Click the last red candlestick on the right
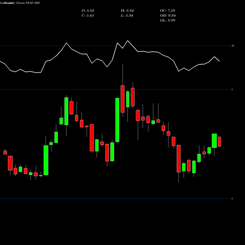 click(220, 142)
